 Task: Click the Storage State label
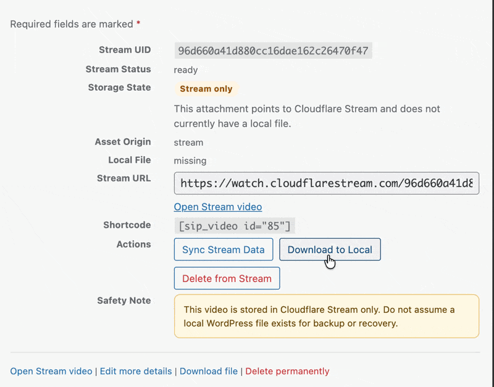coord(119,88)
